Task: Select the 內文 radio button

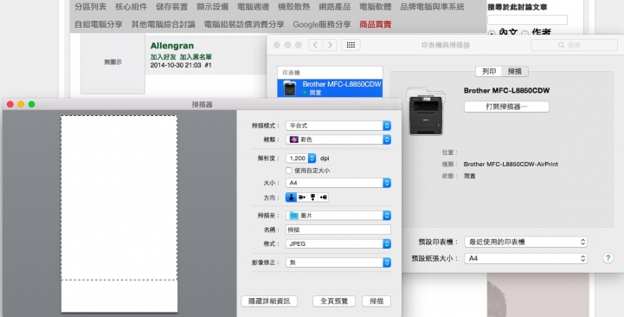Action: coord(492,34)
